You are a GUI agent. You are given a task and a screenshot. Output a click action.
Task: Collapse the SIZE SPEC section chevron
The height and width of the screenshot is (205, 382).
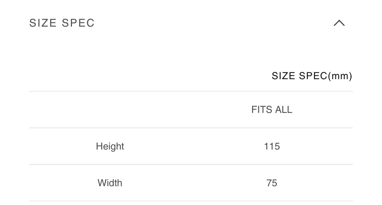(x=339, y=23)
